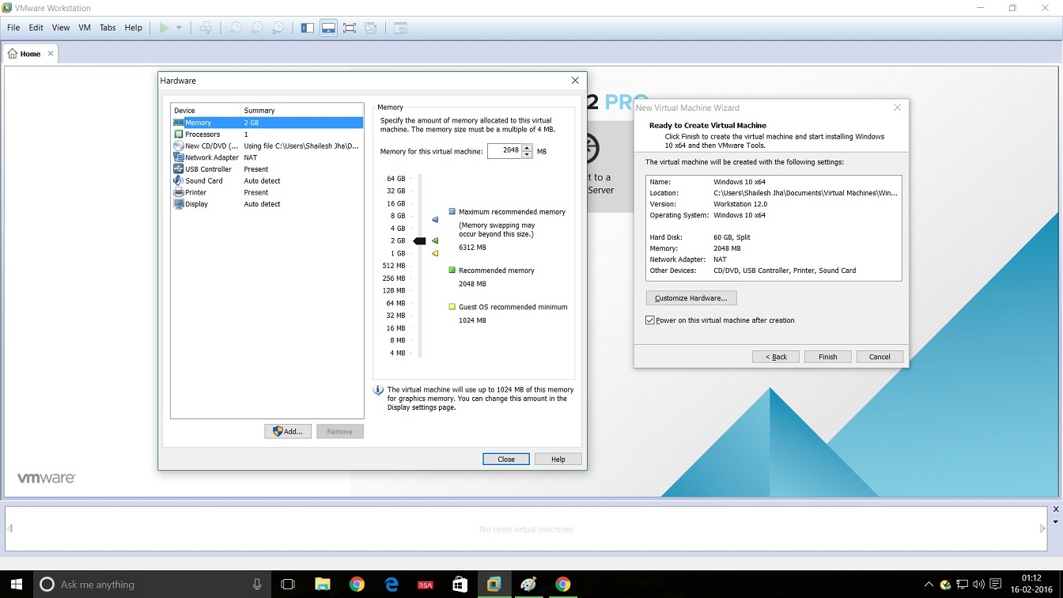The image size is (1063, 598).
Task: Select the Processors device row
Action: tap(267, 134)
